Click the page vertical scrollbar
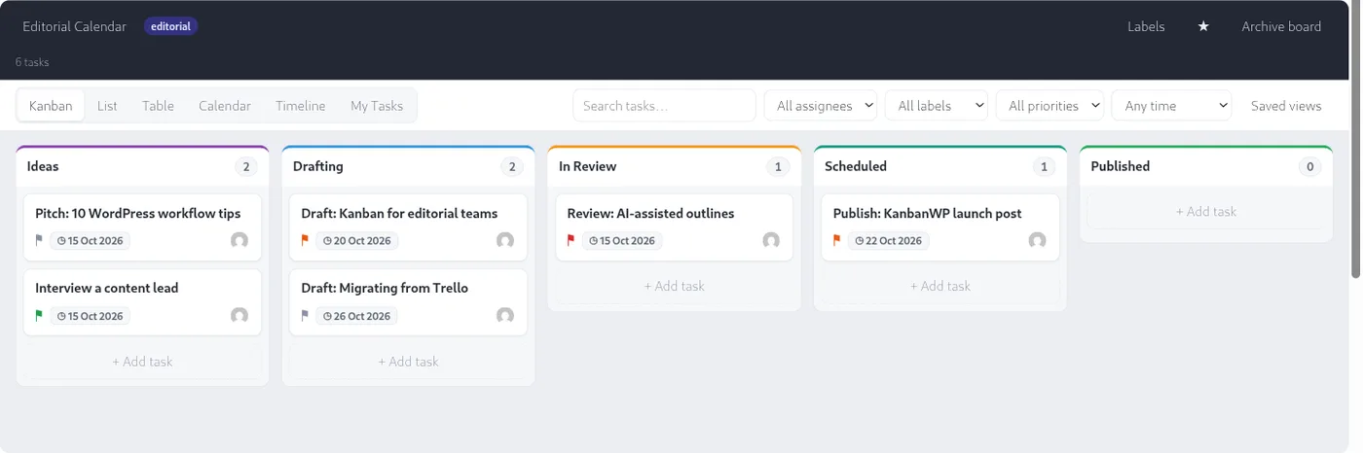The width and height of the screenshot is (1363, 453). coord(1356,141)
